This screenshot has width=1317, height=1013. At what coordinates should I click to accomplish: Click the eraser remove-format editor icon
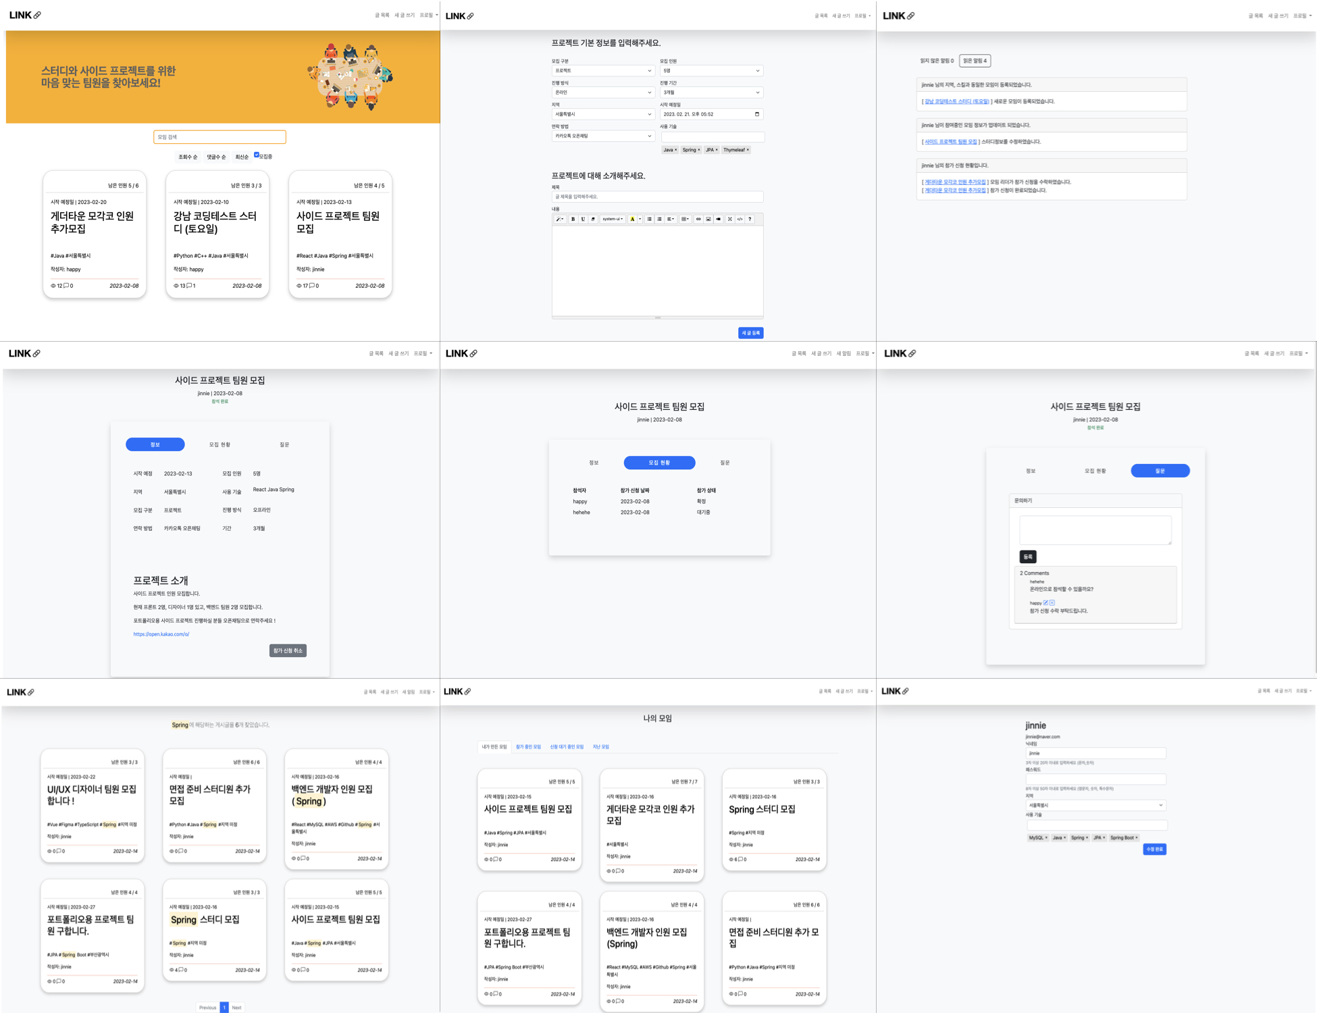tap(593, 219)
